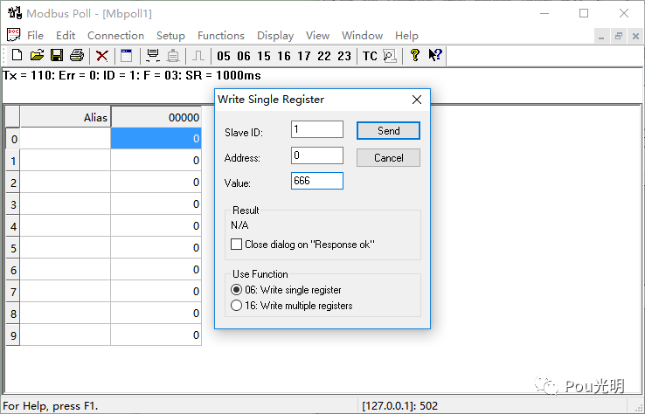Click the Connect toolbar icon

pyautogui.click(x=153, y=56)
